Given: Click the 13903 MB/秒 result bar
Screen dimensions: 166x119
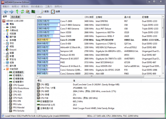Looking at the screenshot, I should [x=49, y=29].
